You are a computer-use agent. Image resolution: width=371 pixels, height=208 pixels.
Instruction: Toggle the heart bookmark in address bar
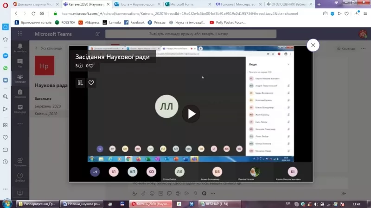pyautogui.click(x=347, y=14)
